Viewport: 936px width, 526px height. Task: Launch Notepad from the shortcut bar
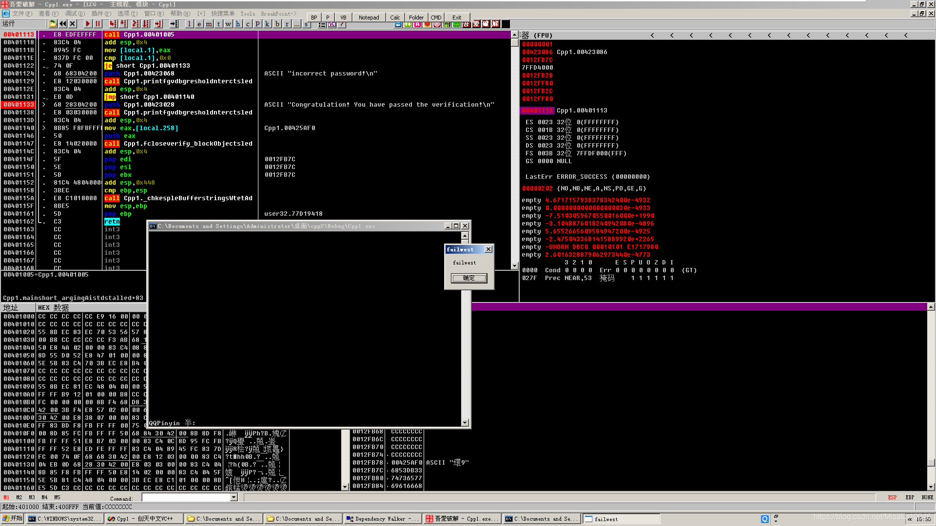point(369,18)
